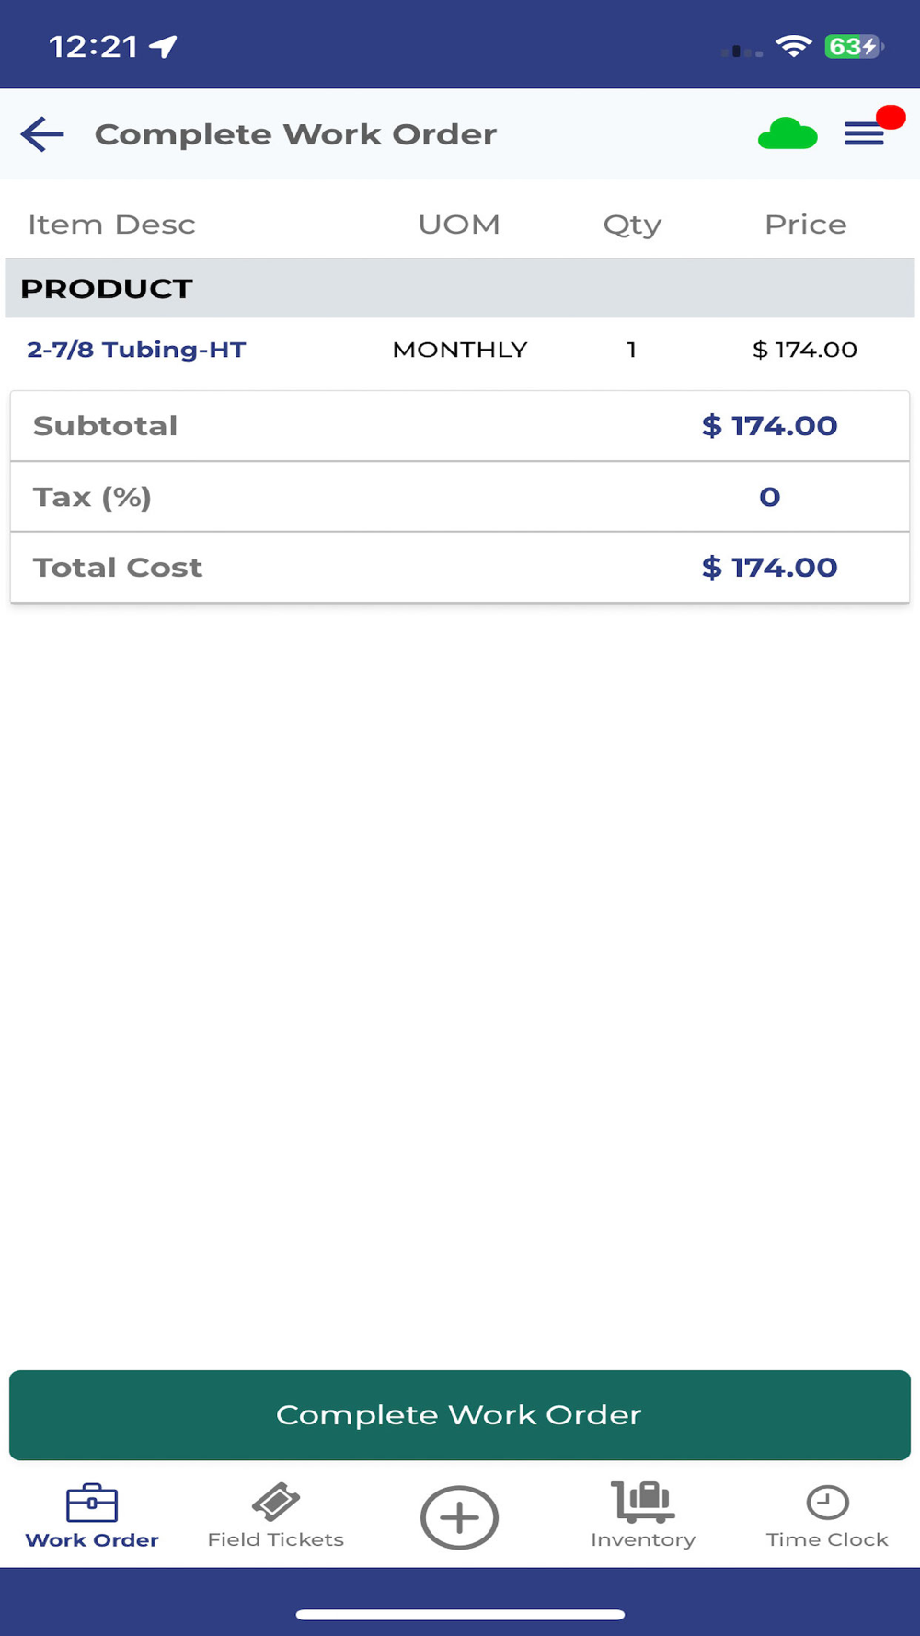Open the Work Order tab
Viewport: 920px width, 1636px height.
click(92, 1516)
